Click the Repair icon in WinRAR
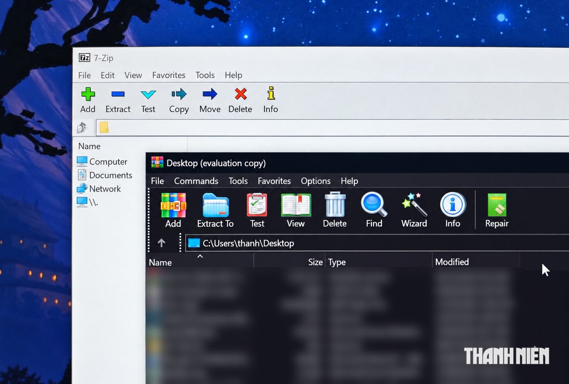Viewport: 569px width, 384px height. point(497,205)
